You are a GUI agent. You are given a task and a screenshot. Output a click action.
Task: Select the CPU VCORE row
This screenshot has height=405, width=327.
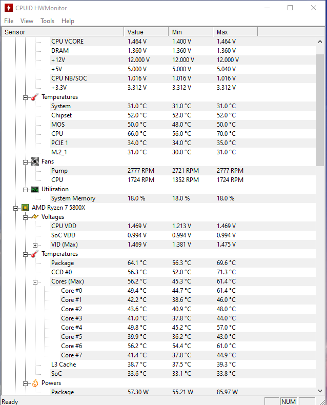pos(183,42)
